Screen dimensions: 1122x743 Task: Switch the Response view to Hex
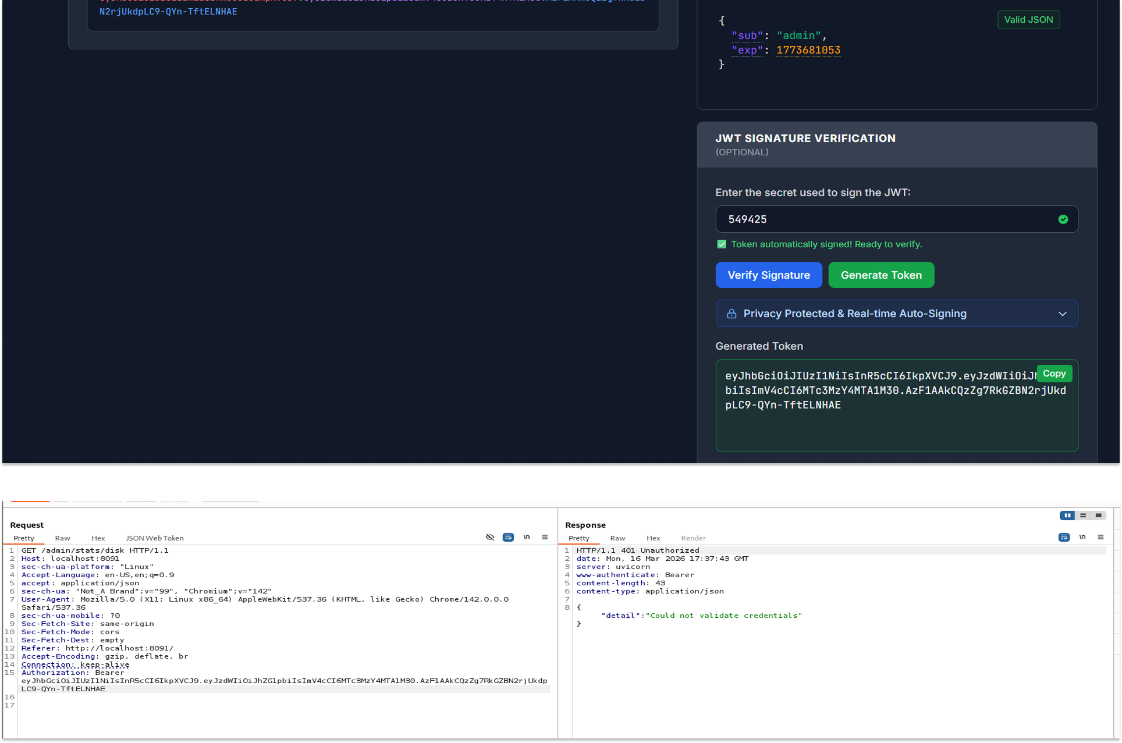(653, 538)
